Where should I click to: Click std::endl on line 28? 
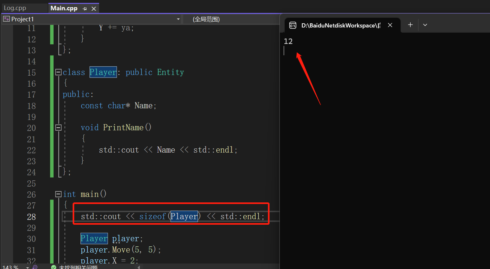(241, 216)
